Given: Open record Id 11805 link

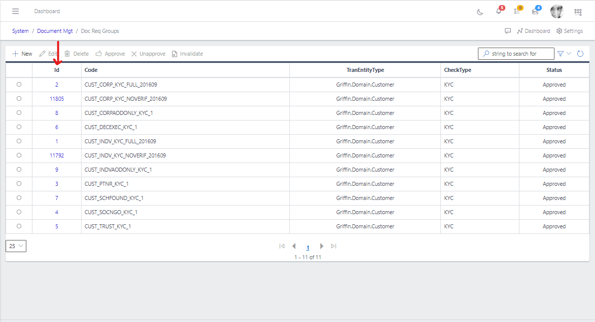Looking at the screenshot, I should tap(57, 99).
